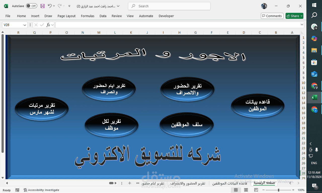
Task: Add a new sheet with the plus icon
Action: coord(130,183)
